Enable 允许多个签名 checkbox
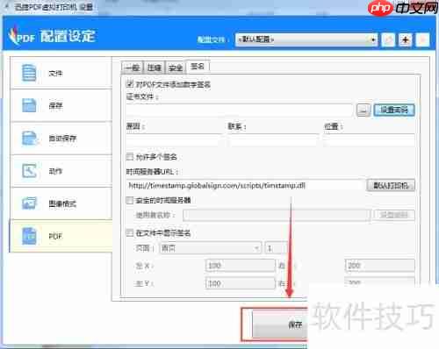 click(x=129, y=157)
